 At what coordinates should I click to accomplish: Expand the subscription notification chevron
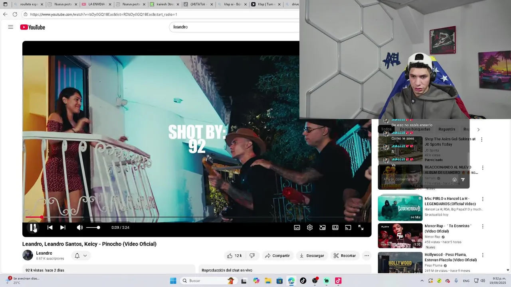coord(85,256)
